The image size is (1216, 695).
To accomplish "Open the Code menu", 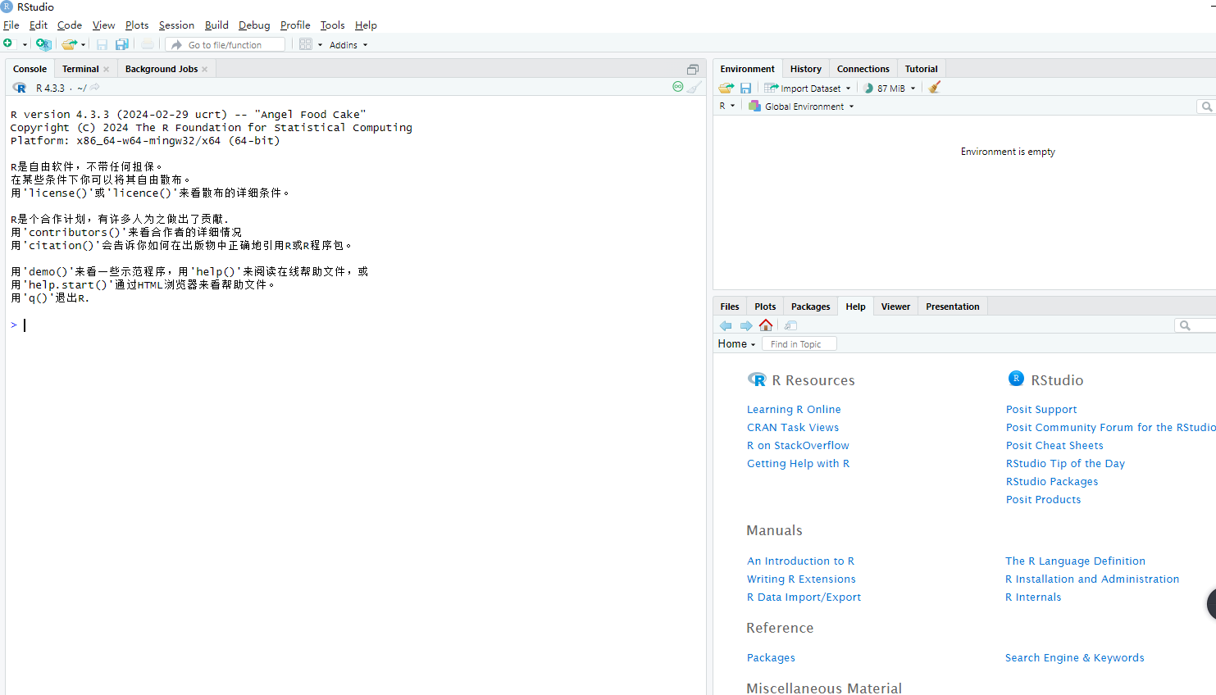I will click(x=70, y=25).
